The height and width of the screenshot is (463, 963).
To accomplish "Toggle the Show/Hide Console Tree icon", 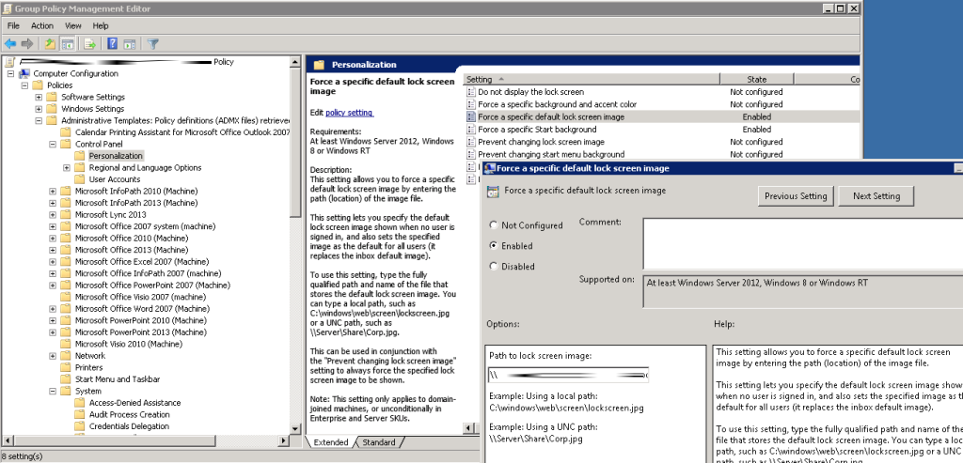I will coord(68,43).
